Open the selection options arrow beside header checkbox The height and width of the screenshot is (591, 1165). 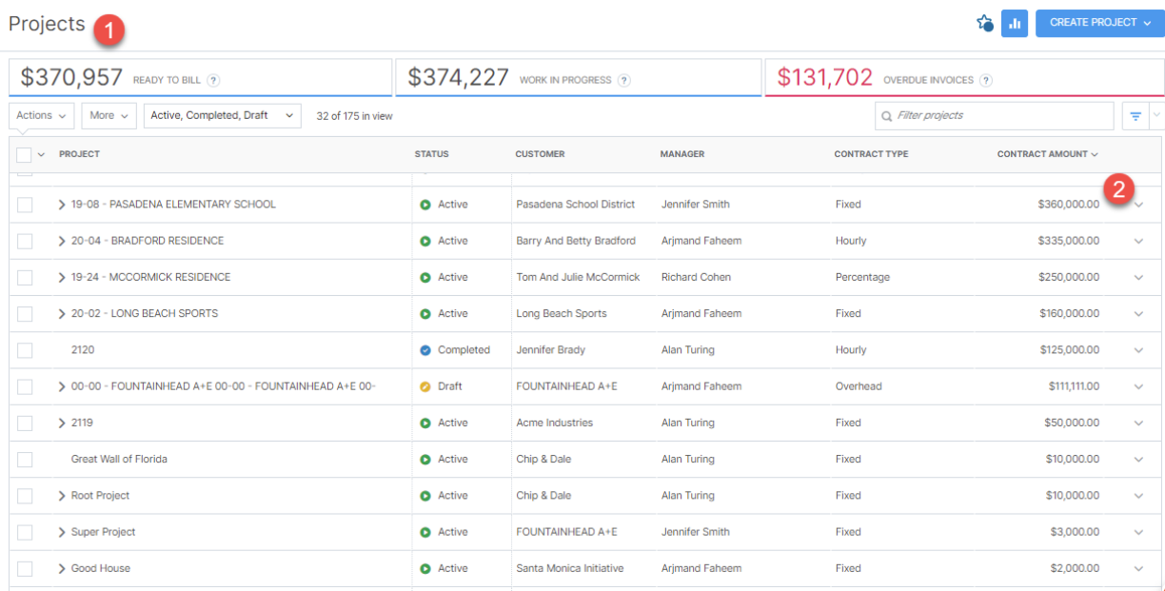(x=42, y=154)
